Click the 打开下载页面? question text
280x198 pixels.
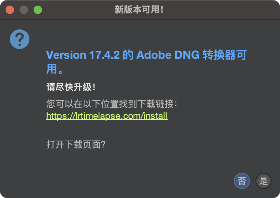76,144
